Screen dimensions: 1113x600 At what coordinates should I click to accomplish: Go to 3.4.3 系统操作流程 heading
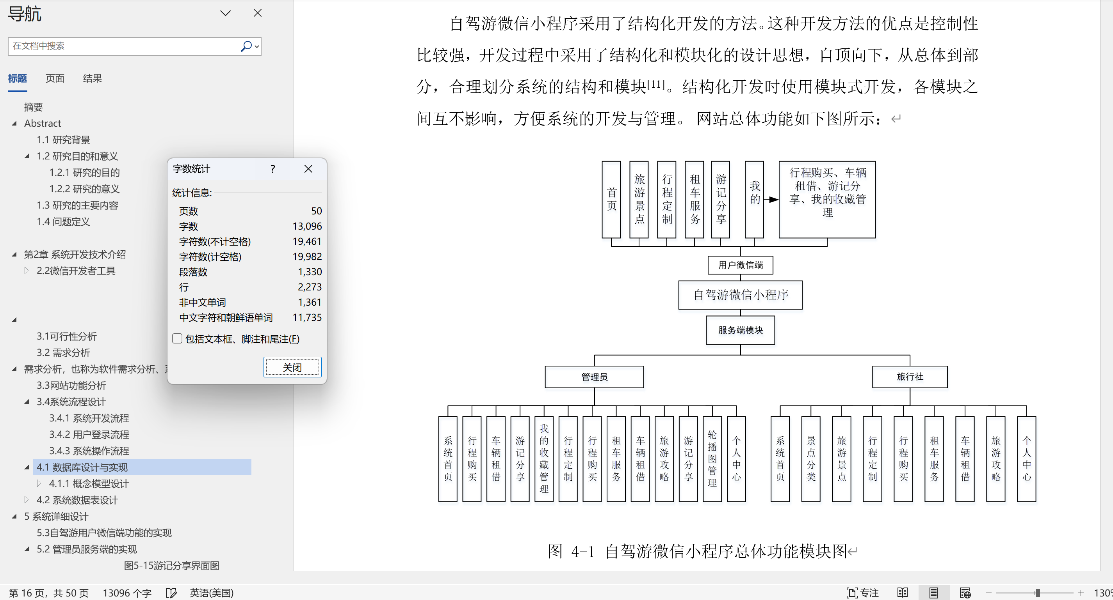tap(89, 451)
